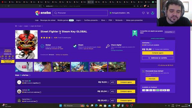The width and height of the screenshot is (192, 108).
Task: Open the shopping cart icon in header
Action: click(x=148, y=13)
